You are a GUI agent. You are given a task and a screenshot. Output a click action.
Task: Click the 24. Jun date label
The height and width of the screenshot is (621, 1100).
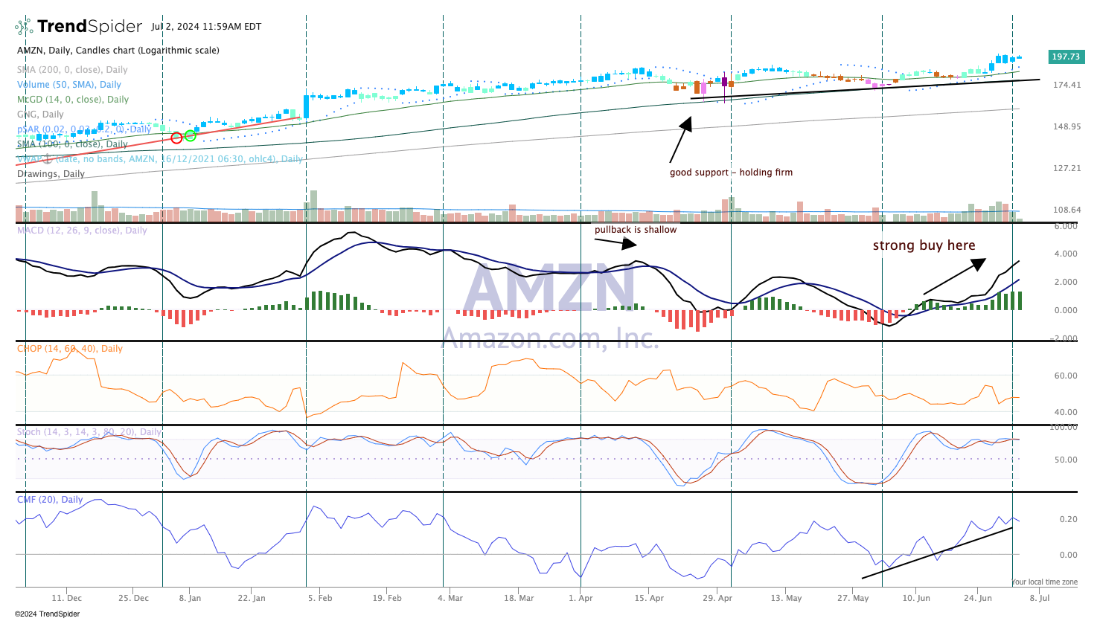978,598
